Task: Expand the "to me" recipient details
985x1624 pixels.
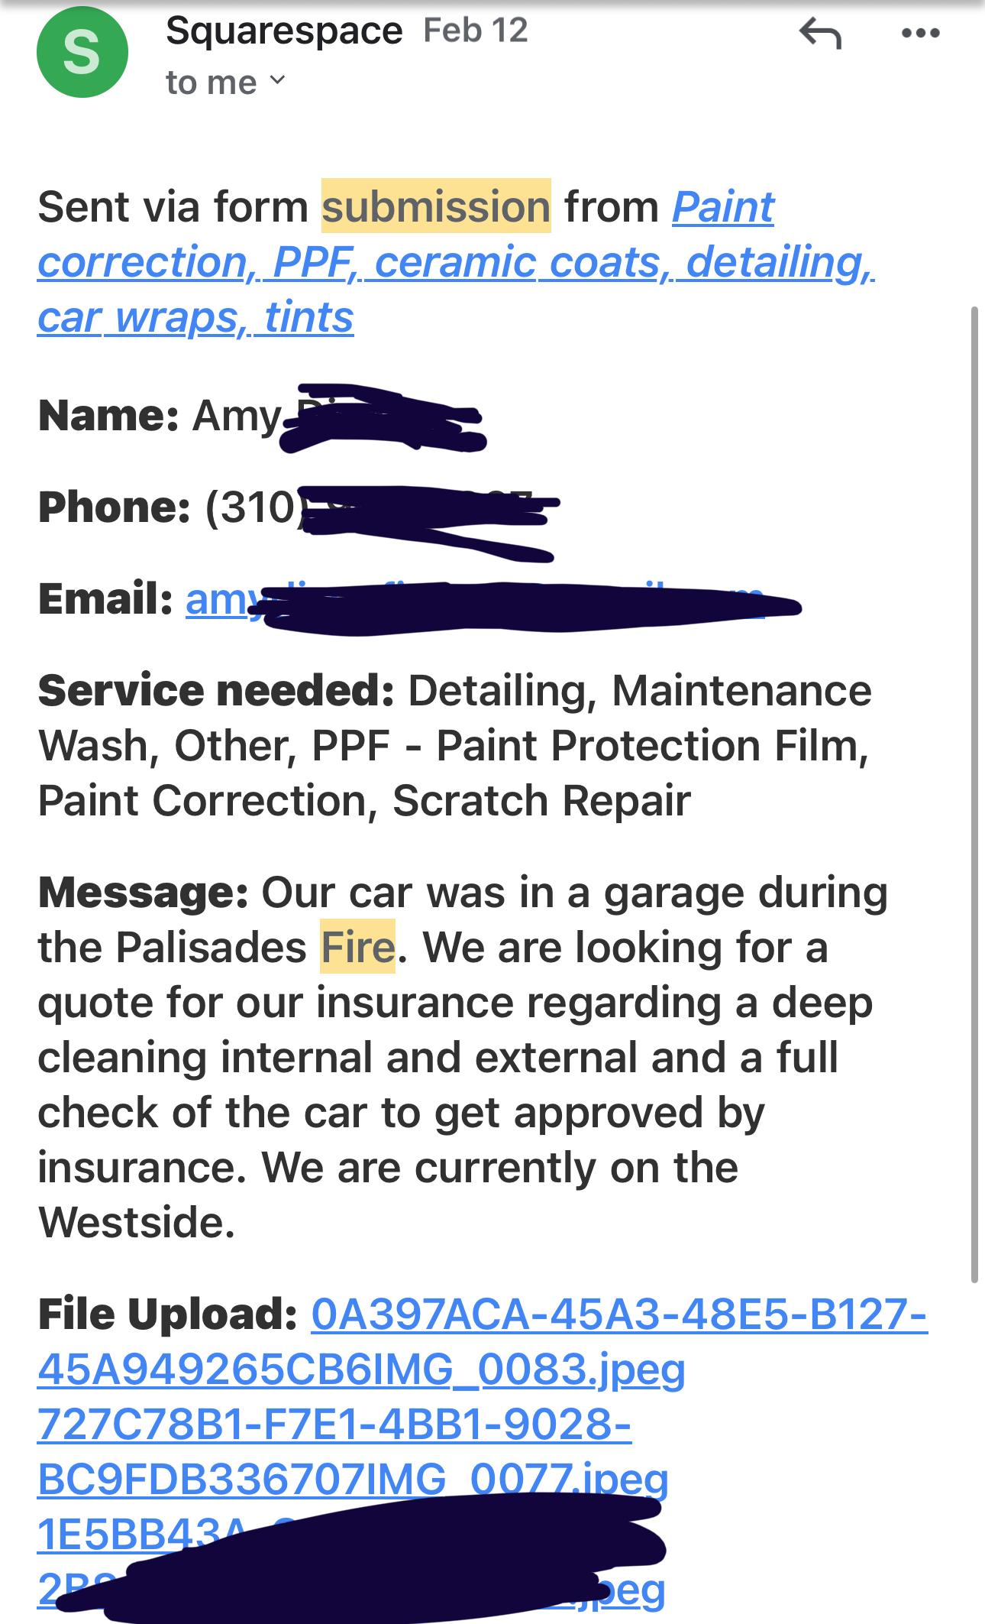Action: [x=225, y=83]
